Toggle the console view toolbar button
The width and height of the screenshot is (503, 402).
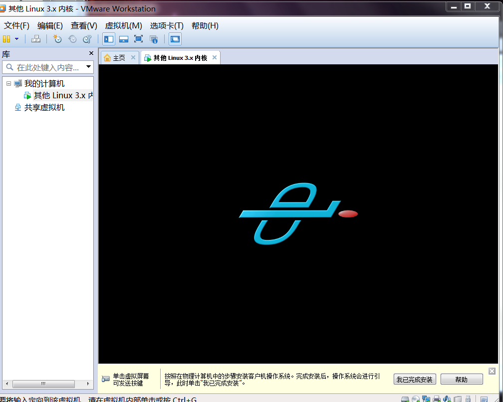coord(175,39)
